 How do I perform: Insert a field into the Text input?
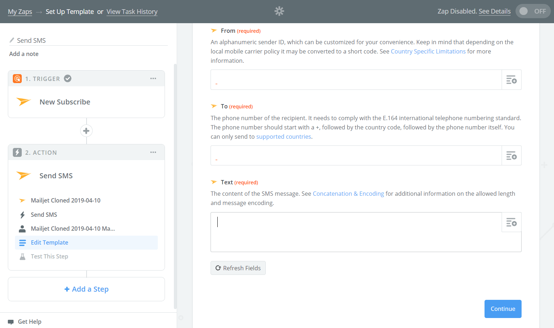pyautogui.click(x=512, y=222)
